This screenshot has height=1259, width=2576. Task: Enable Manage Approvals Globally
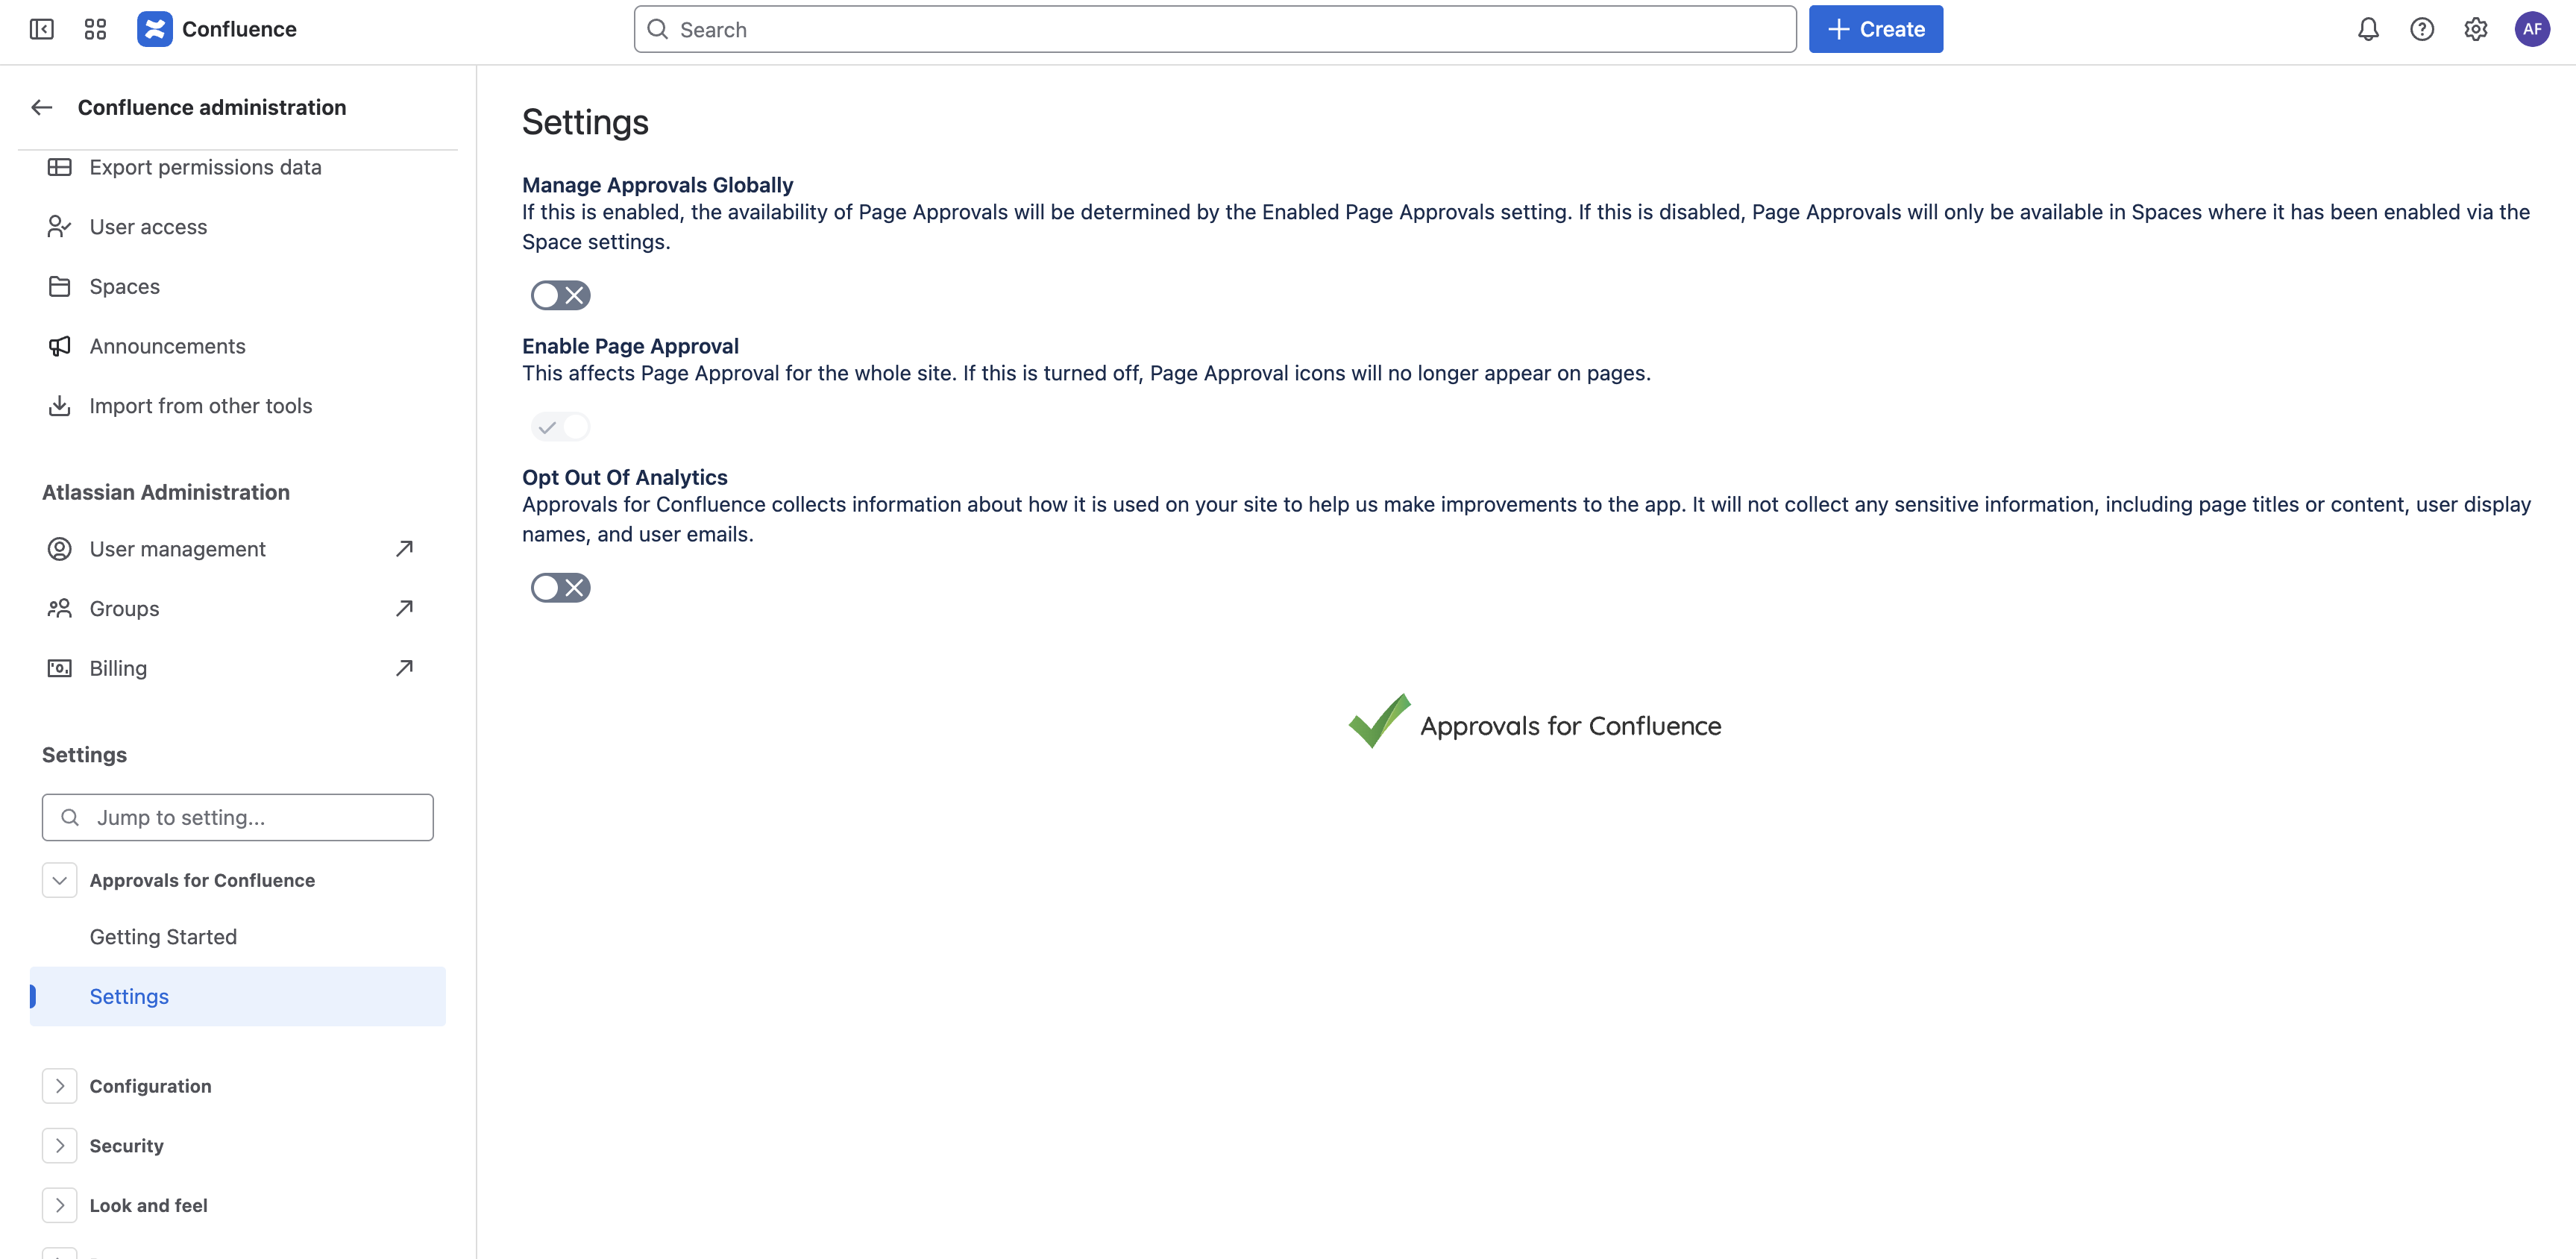point(560,294)
